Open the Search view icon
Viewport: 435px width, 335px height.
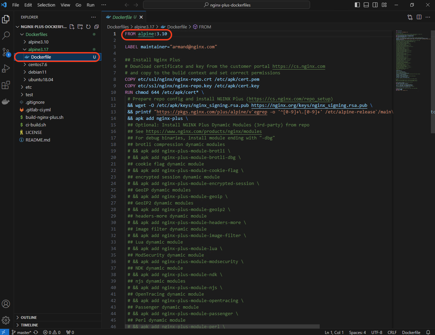(x=6, y=35)
